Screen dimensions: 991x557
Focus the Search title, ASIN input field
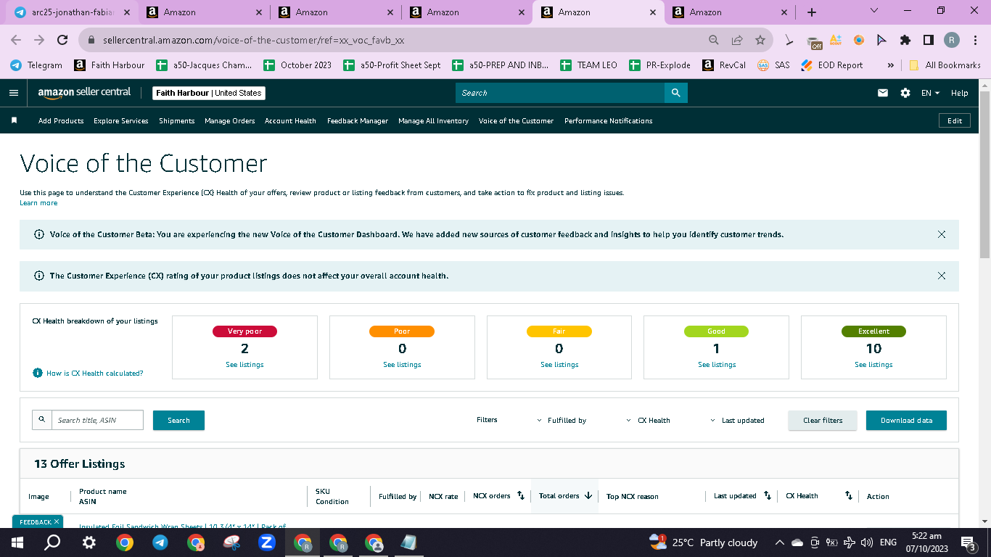click(97, 420)
